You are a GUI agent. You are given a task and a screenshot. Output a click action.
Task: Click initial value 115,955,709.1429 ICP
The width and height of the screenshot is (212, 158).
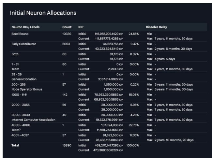(x=109, y=34)
